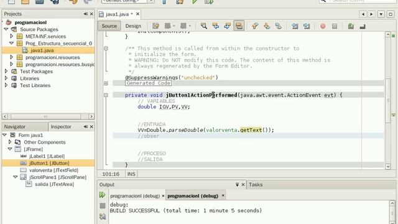Click Find Selection magnifier icon
398x224 pixels.
pos(204,26)
